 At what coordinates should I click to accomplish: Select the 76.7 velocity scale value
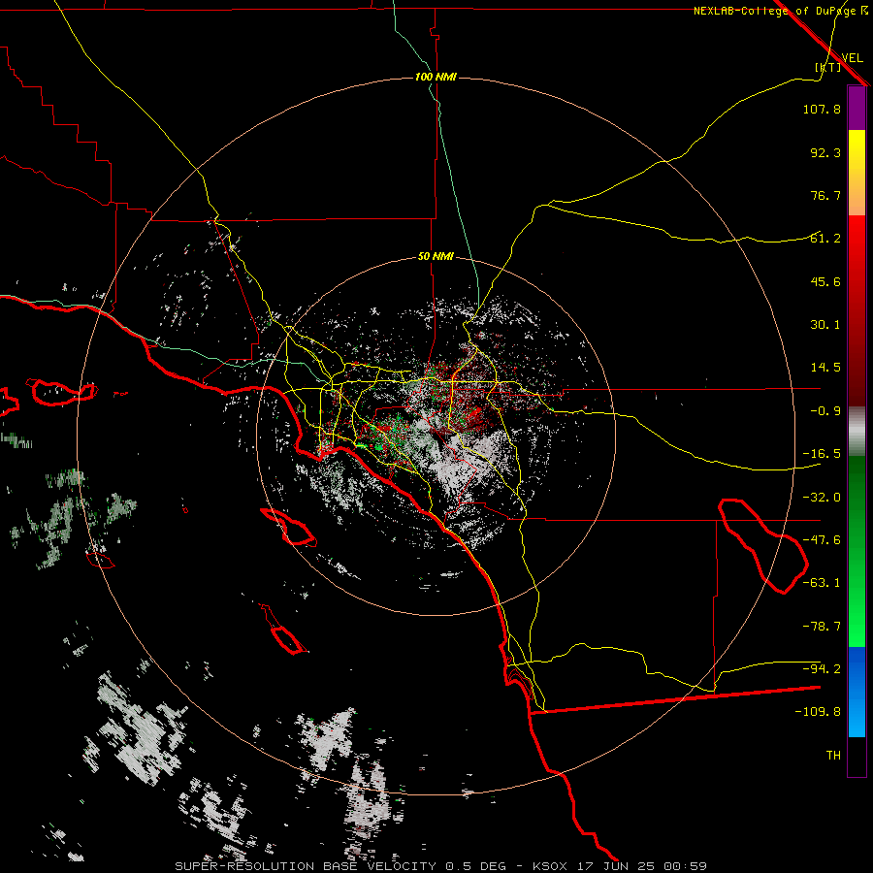pos(825,195)
